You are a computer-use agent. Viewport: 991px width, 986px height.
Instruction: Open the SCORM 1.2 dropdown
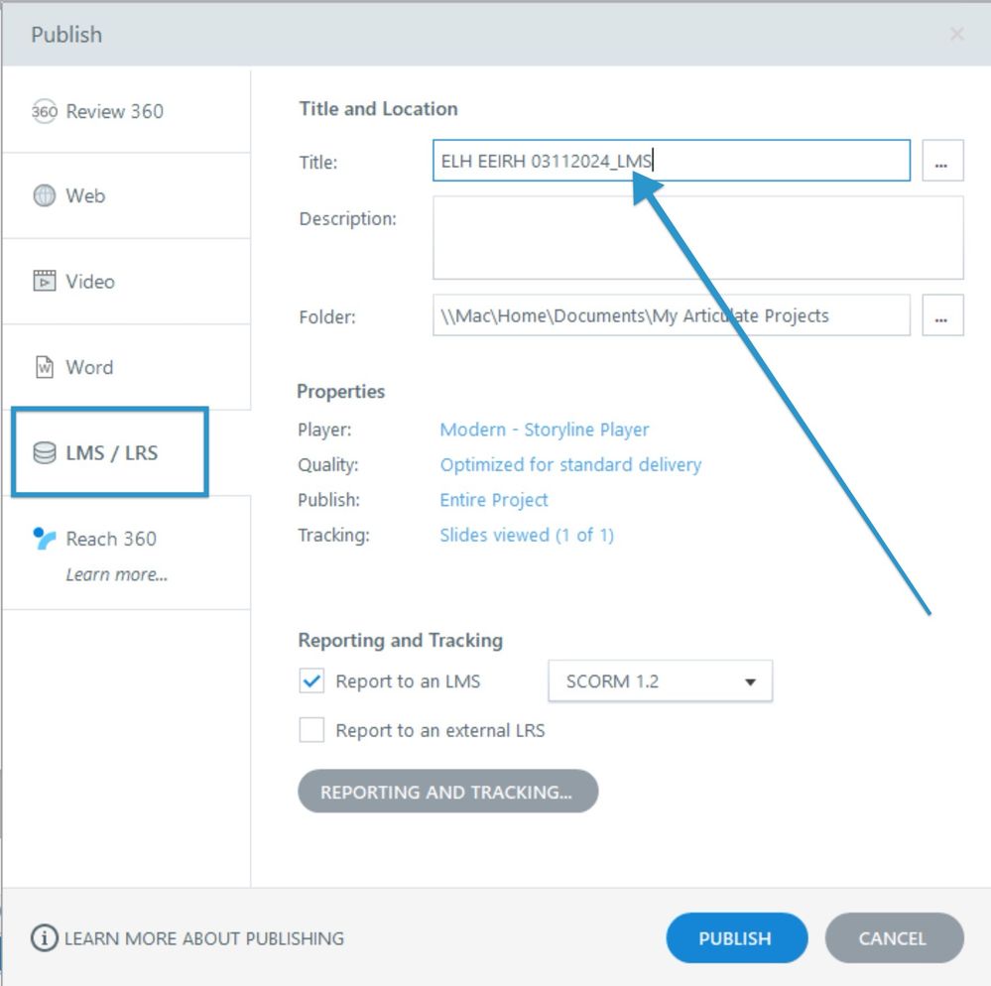pyautogui.click(x=660, y=681)
